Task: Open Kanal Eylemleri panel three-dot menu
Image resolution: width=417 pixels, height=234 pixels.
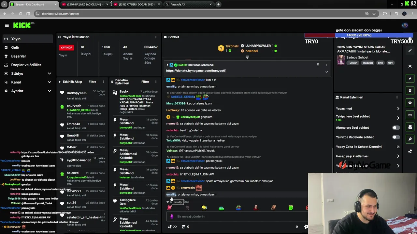Action: pyautogui.click(x=397, y=97)
